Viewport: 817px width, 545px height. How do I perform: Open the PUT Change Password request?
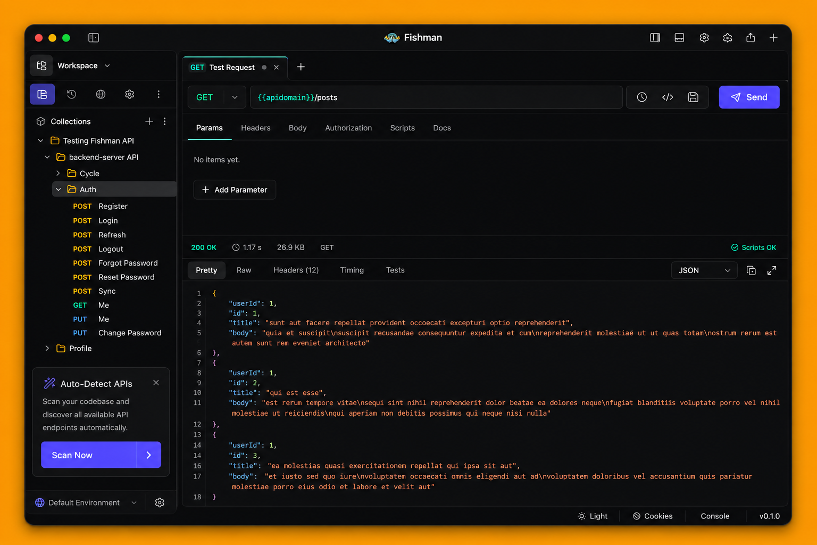[x=117, y=333]
